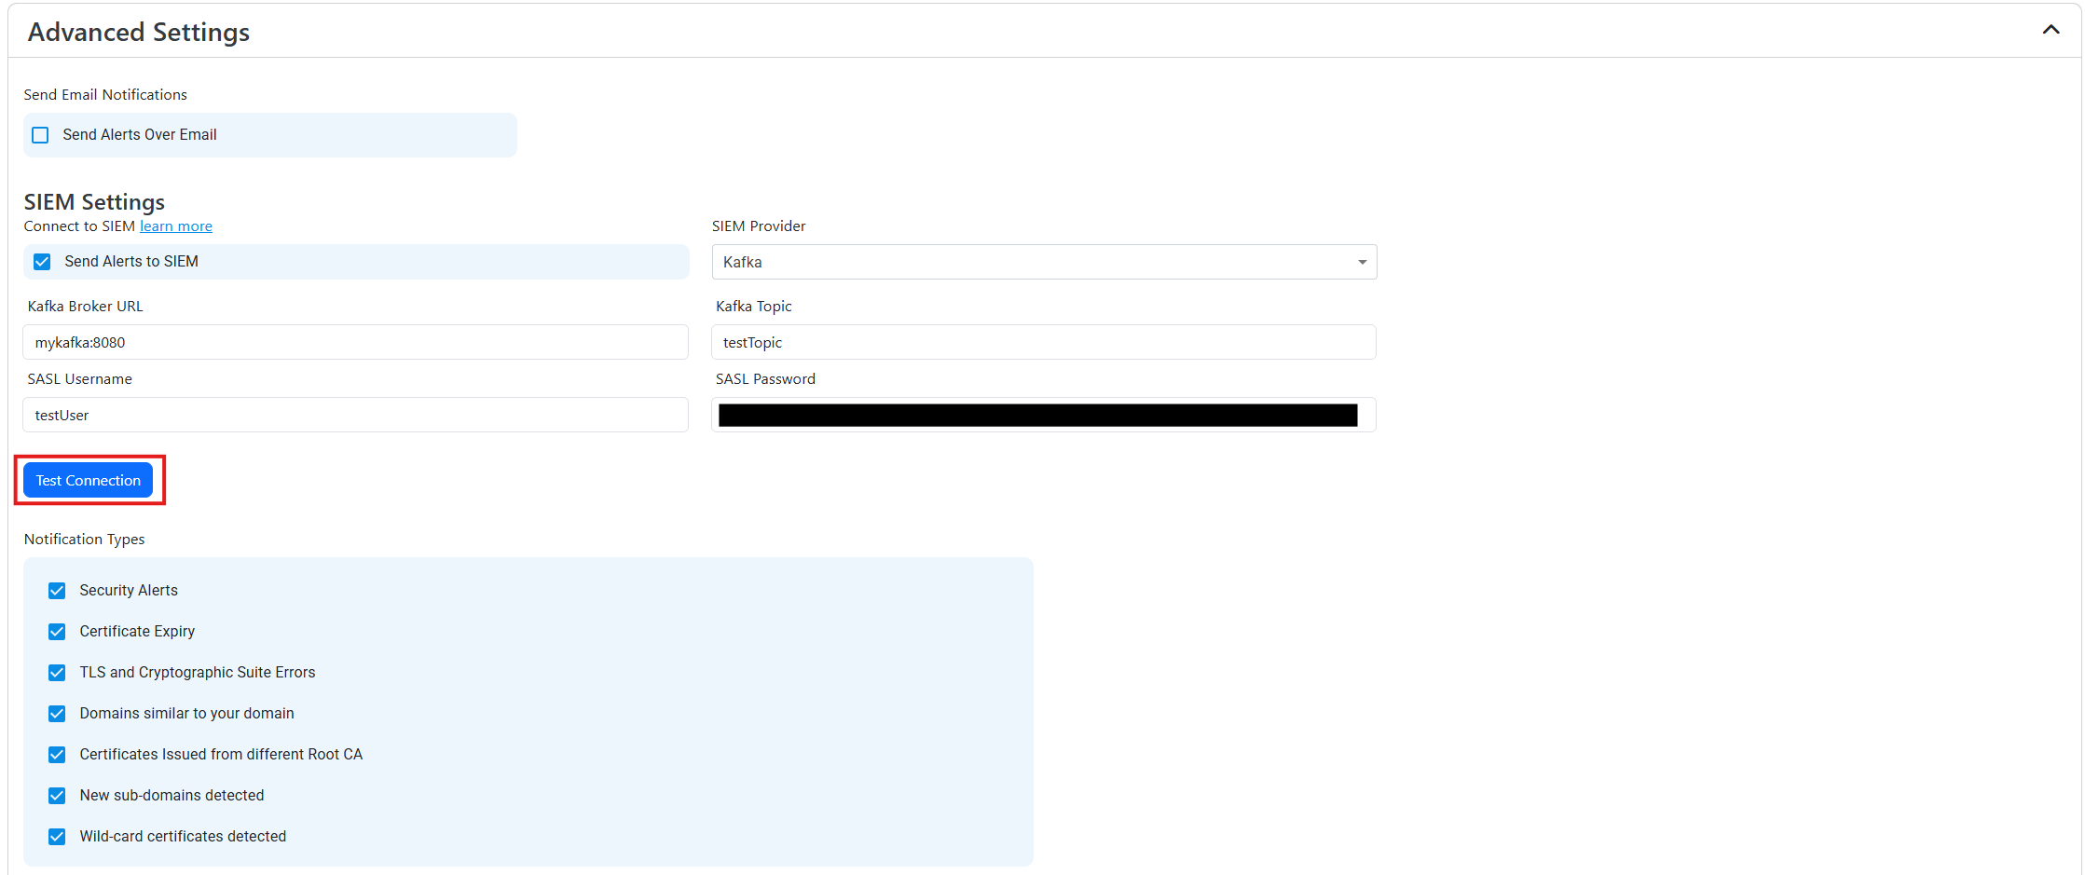Open the learn more link
Screen dimensions: 2085x875
(175, 226)
